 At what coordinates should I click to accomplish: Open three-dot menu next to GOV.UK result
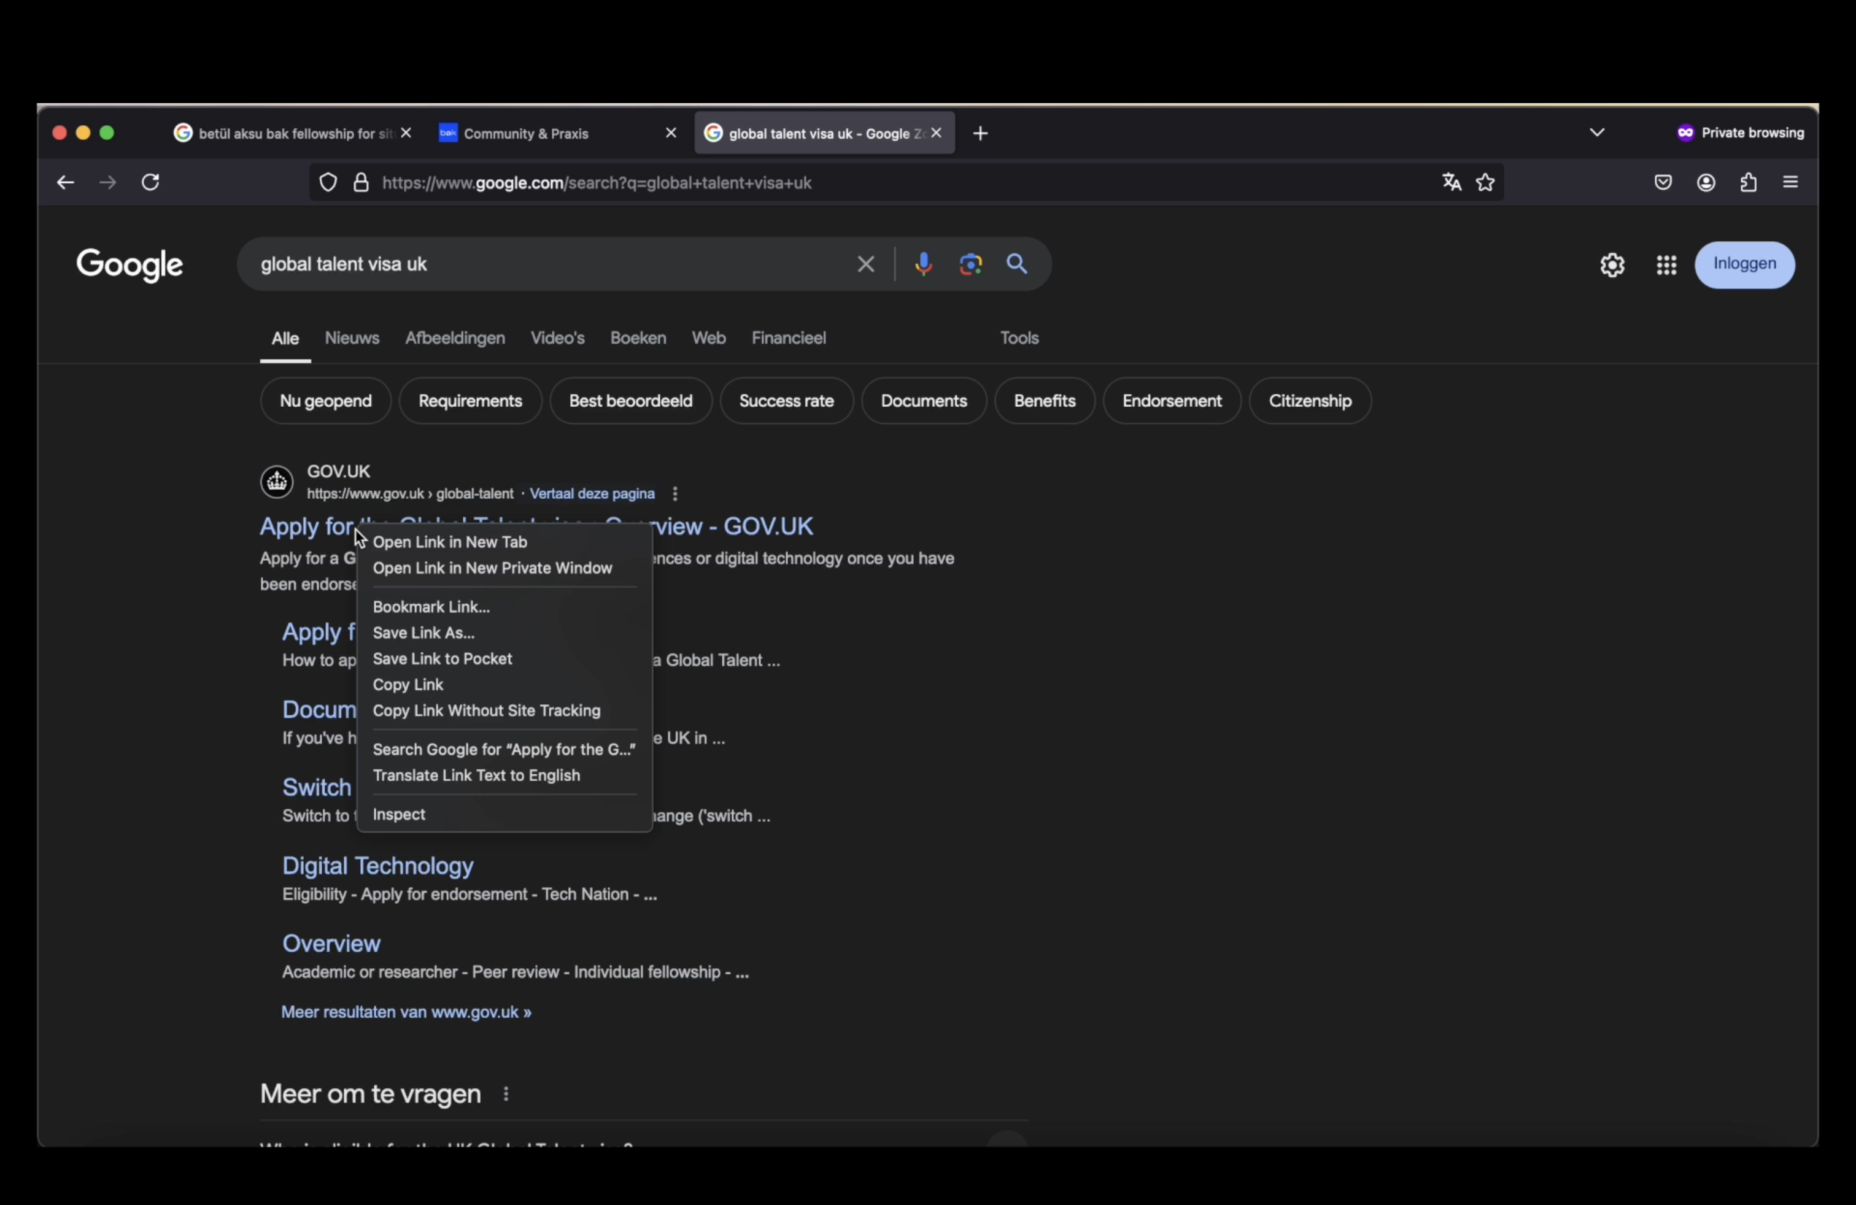tap(675, 493)
